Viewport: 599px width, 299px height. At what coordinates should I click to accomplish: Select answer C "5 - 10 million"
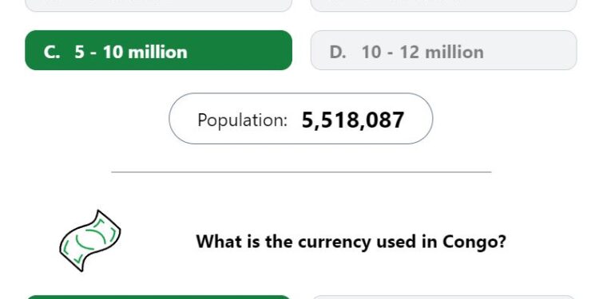pos(159,50)
